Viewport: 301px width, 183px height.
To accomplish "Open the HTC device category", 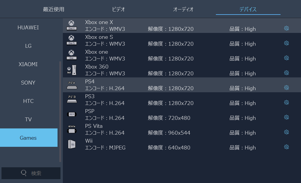I will point(28,101).
